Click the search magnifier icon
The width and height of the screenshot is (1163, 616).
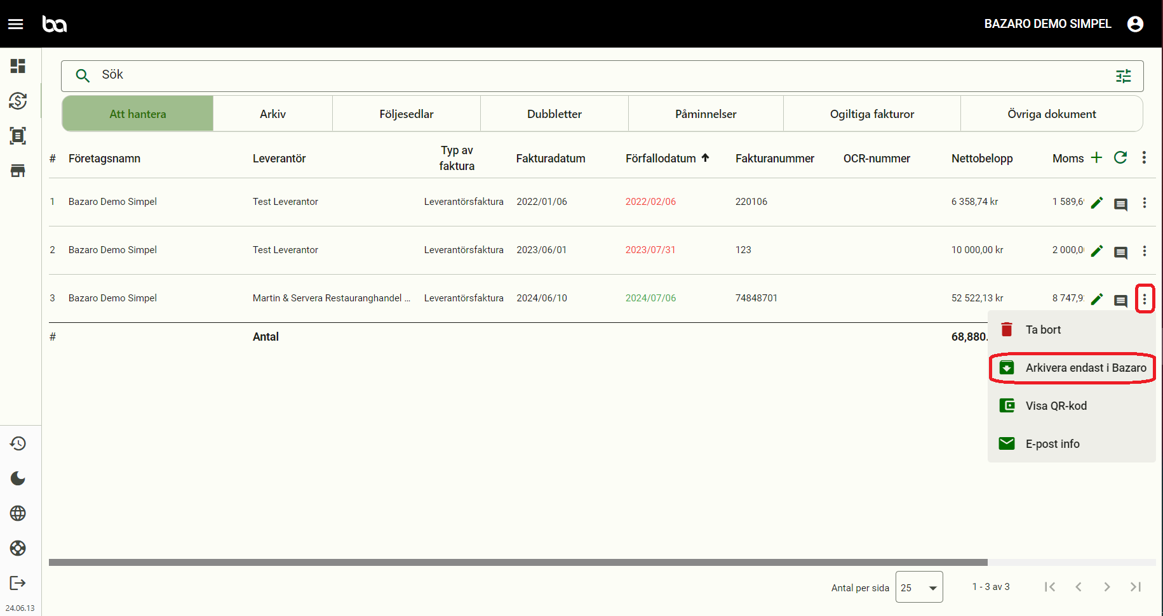(x=83, y=75)
